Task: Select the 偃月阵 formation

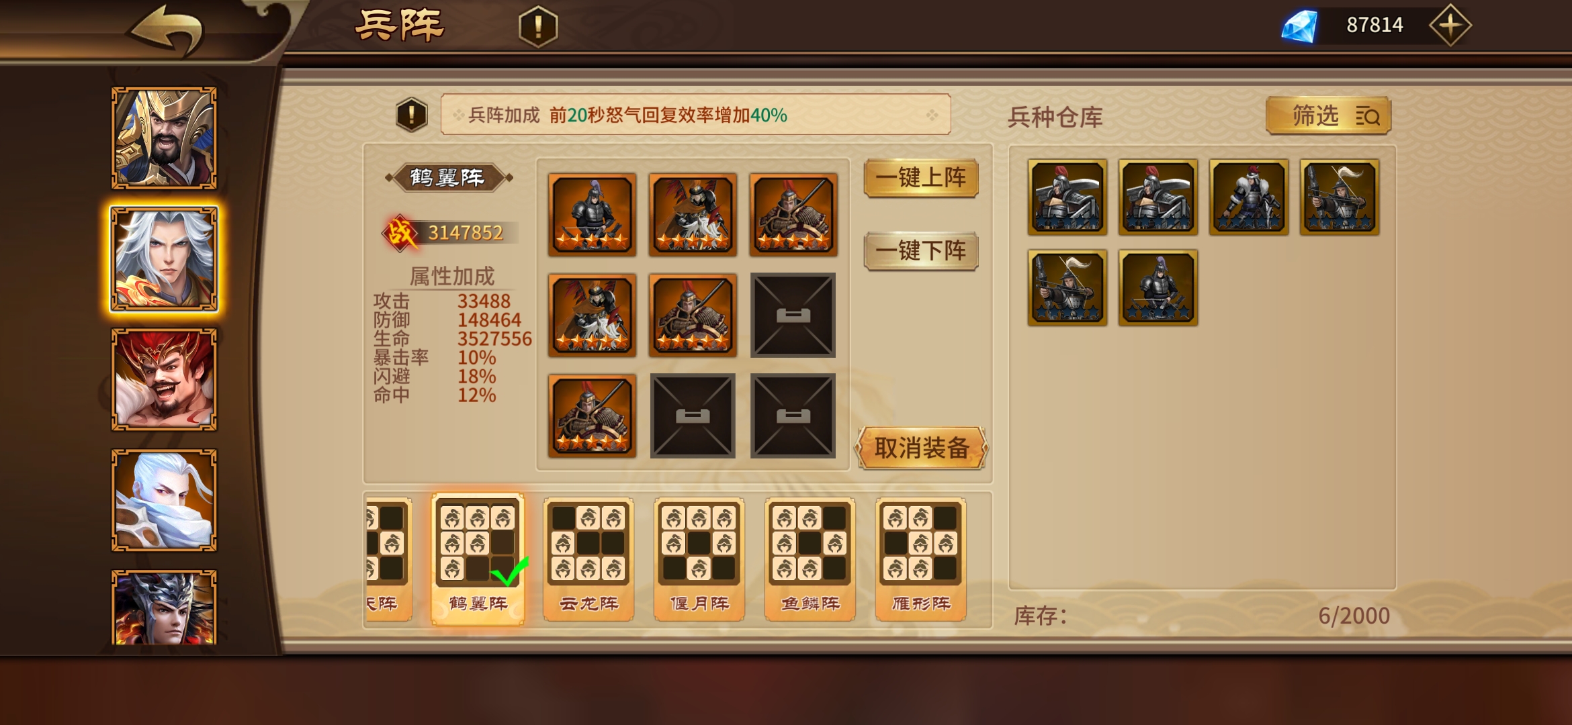Action: point(699,559)
